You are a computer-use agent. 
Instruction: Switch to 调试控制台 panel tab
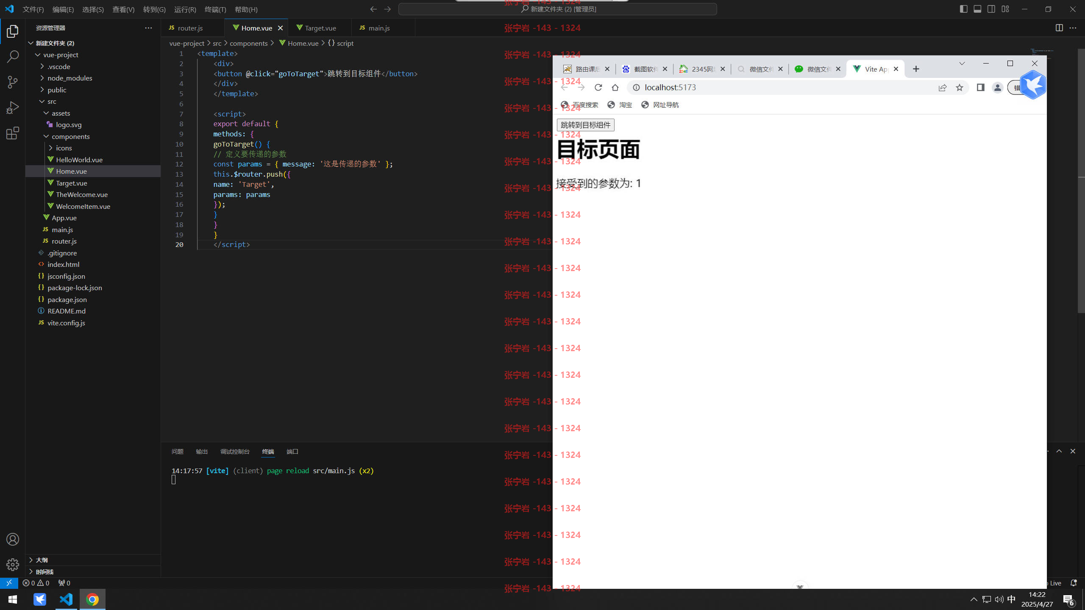(x=235, y=452)
